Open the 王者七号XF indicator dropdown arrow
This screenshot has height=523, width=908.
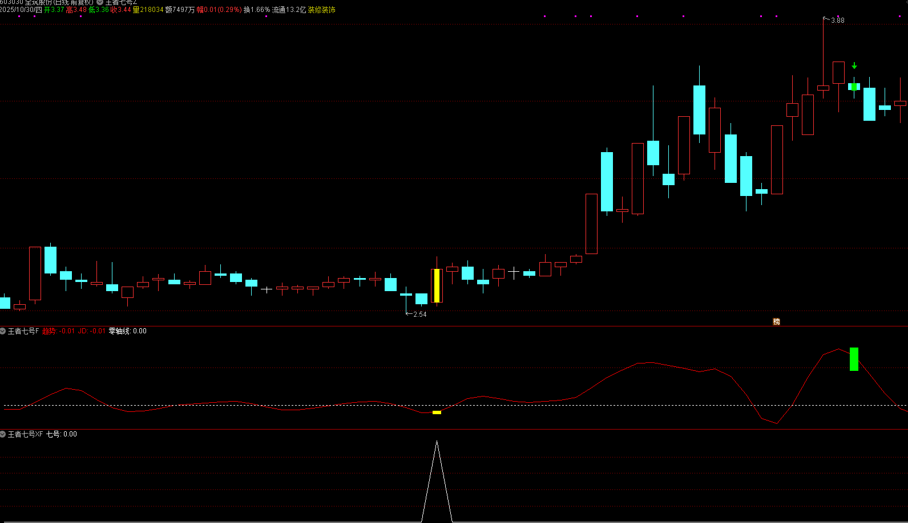point(3,434)
